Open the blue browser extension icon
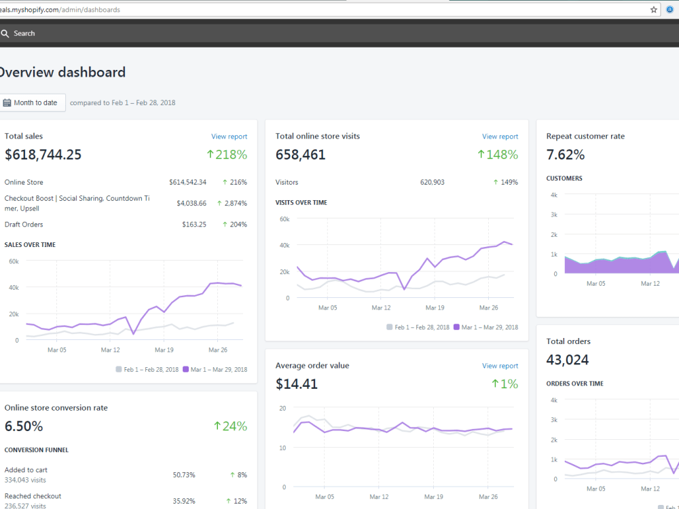Image resolution: width=679 pixels, height=509 pixels. coord(669,10)
